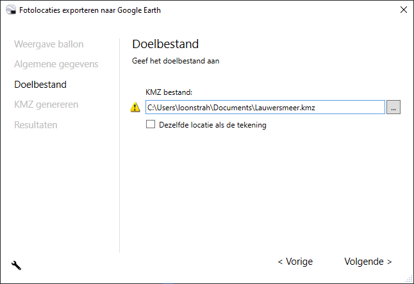
Task: Click the 'KMZ bestand:' label
Action: [x=169, y=92]
